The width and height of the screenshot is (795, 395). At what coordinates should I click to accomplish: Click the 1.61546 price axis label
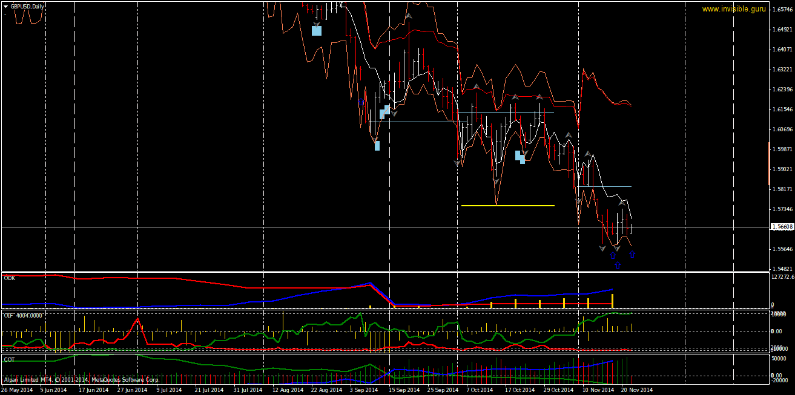coord(783,109)
